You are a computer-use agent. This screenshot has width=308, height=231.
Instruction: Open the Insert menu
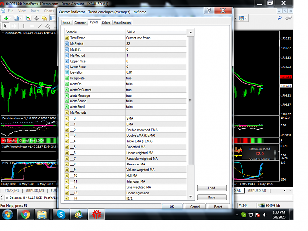pos(34,11)
